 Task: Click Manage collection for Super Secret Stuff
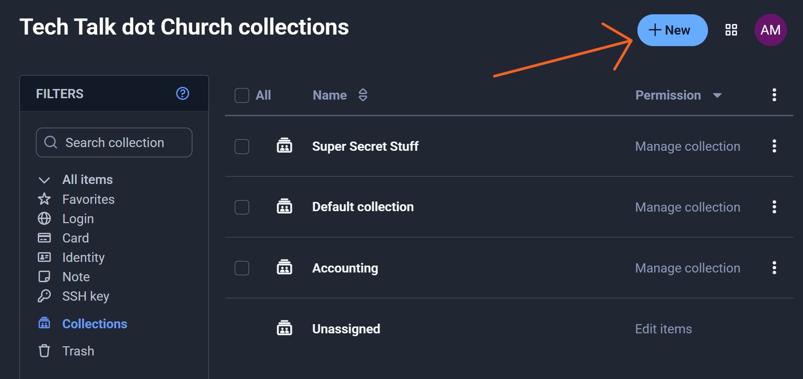click(x=688, y=146)
